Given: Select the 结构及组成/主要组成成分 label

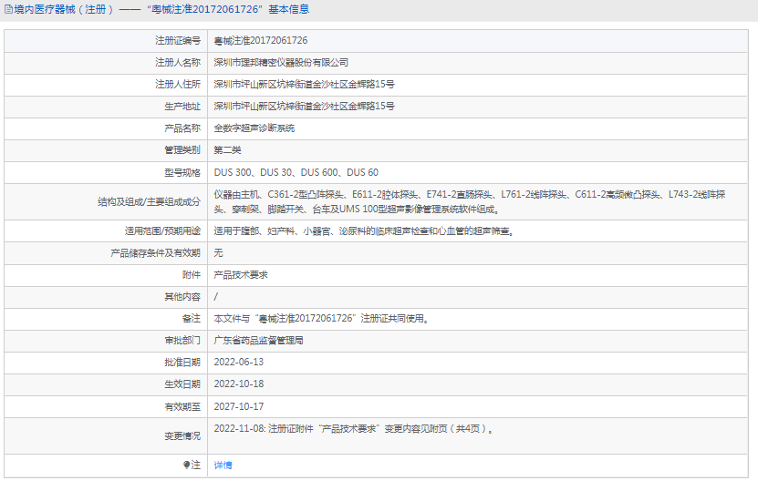Looking at the screenshot, I should click(149, 202).
